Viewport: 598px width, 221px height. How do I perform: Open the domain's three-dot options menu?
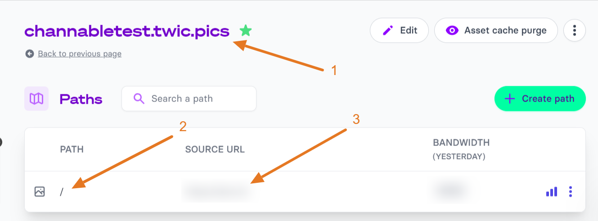tap(574, 31)
